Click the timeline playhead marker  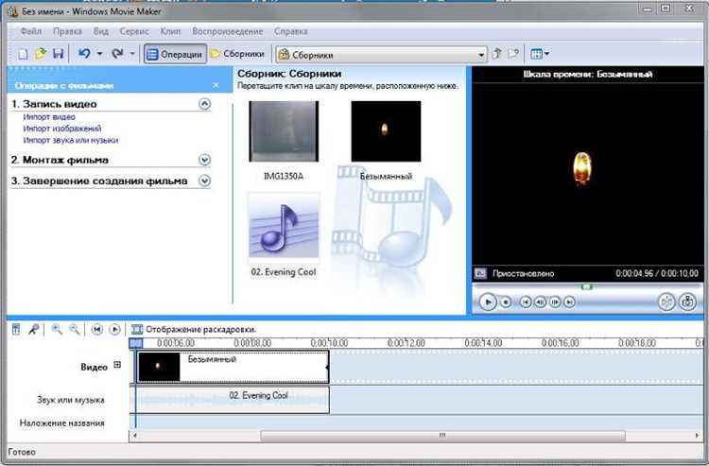(135, 343)
